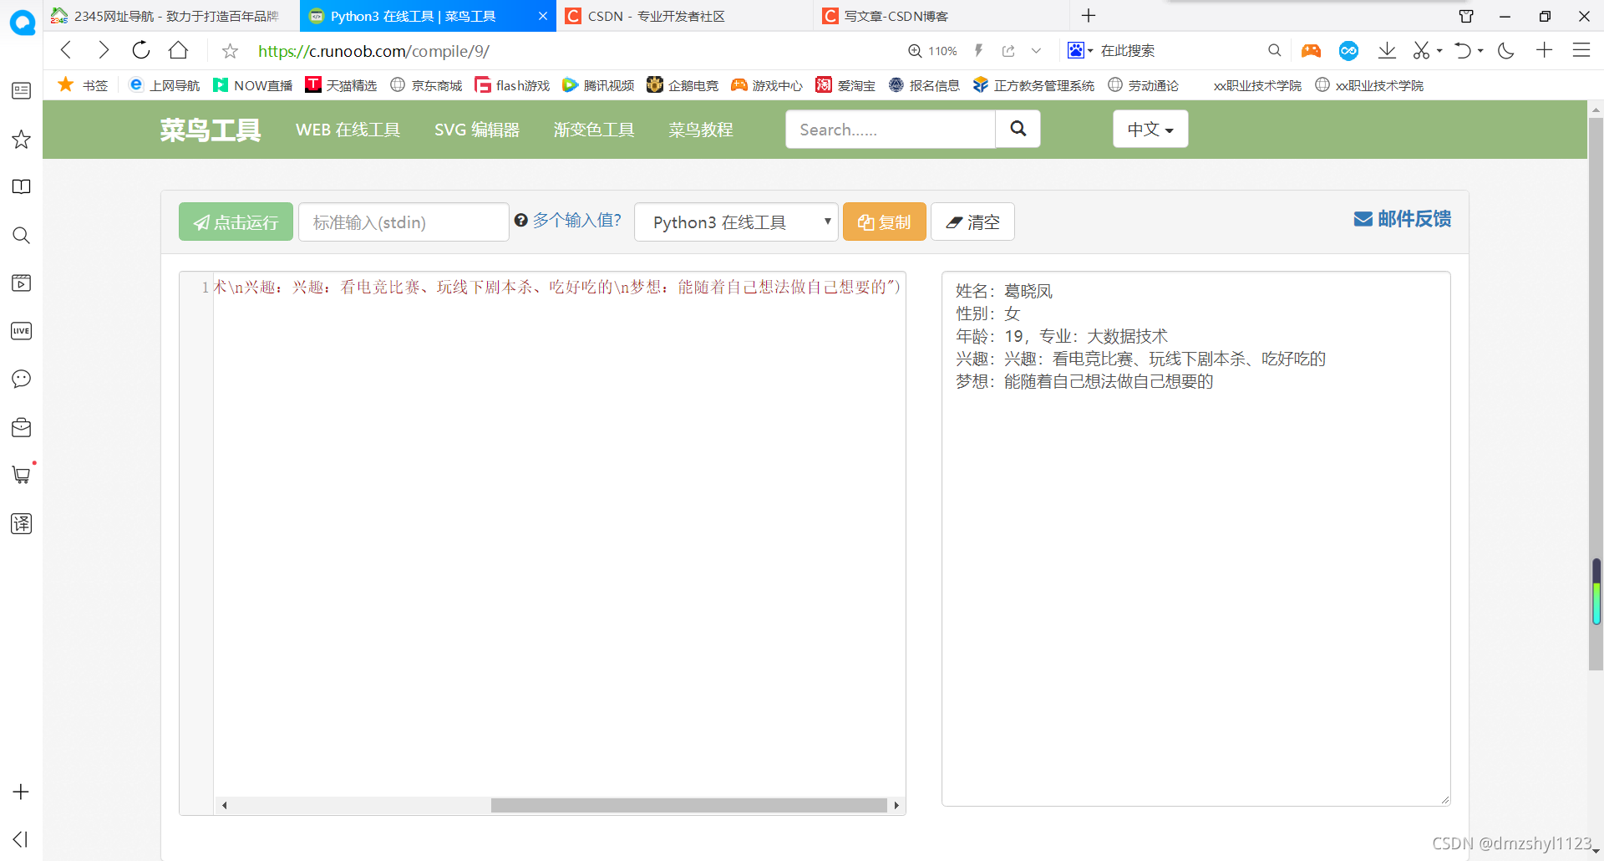Open the sidebar translate 译 icon
Image resolution: width=1604 pixels, height=861 pixels.
21,524
